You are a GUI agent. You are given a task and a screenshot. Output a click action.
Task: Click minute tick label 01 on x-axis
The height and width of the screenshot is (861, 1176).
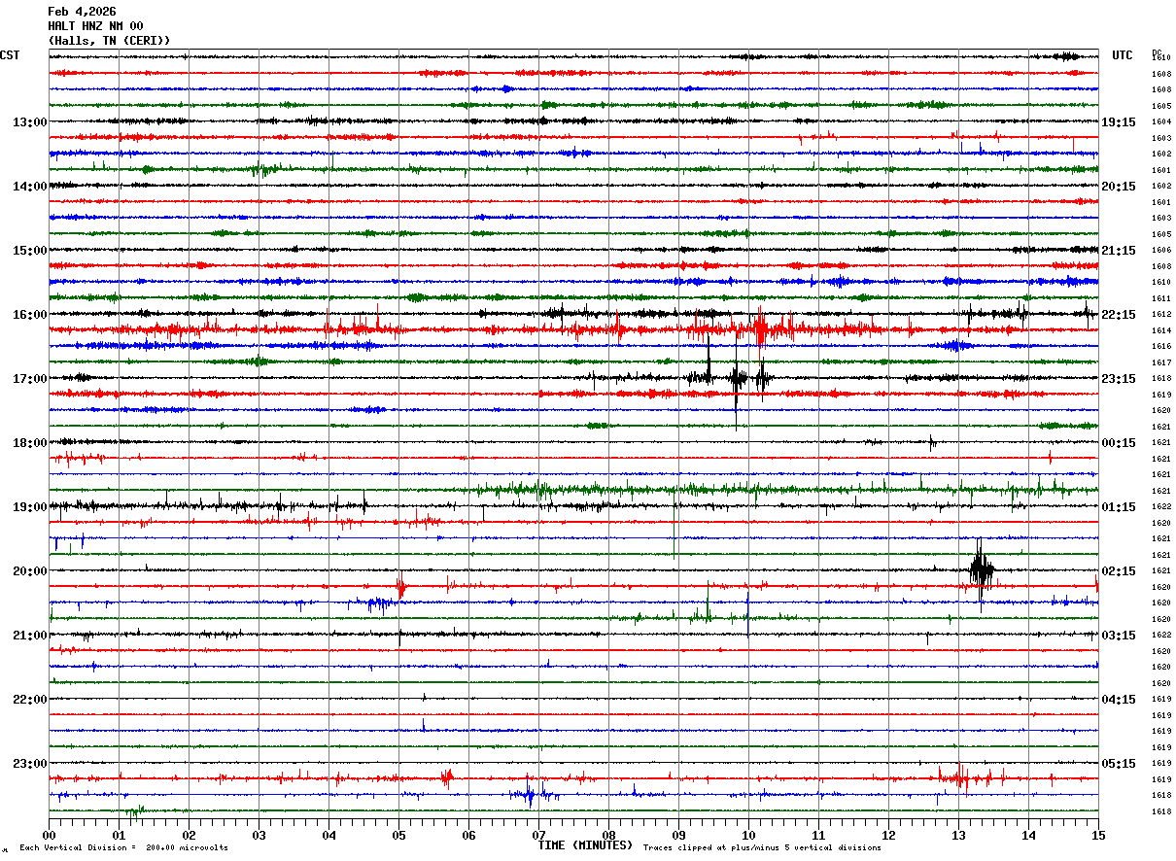click(120, 835)
